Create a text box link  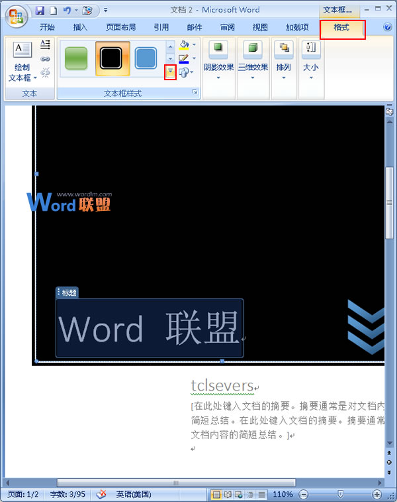[46, 59]
